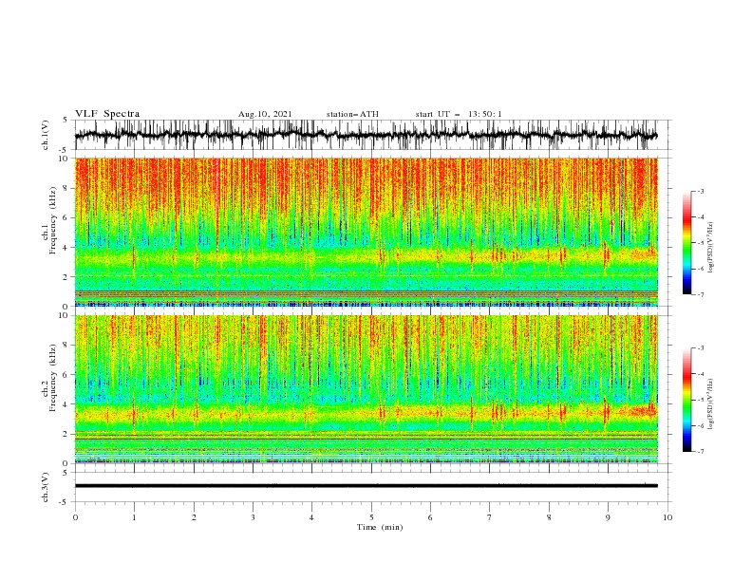Click the 'station=ATH' label
This screenshot has width=752, height=581.
[x=352, y=114]
